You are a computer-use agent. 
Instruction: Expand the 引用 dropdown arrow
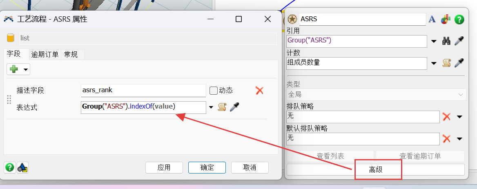(434, 41)
